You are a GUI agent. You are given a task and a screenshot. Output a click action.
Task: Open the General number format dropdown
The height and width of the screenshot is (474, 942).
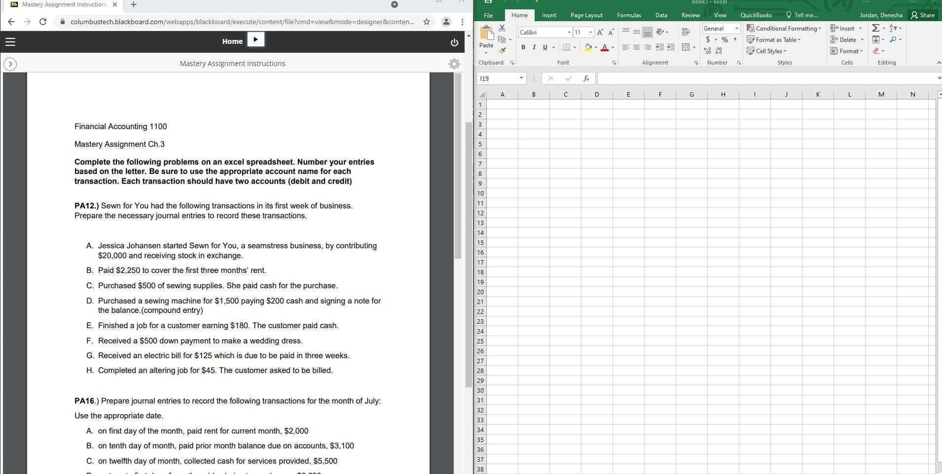coord(737,29)
